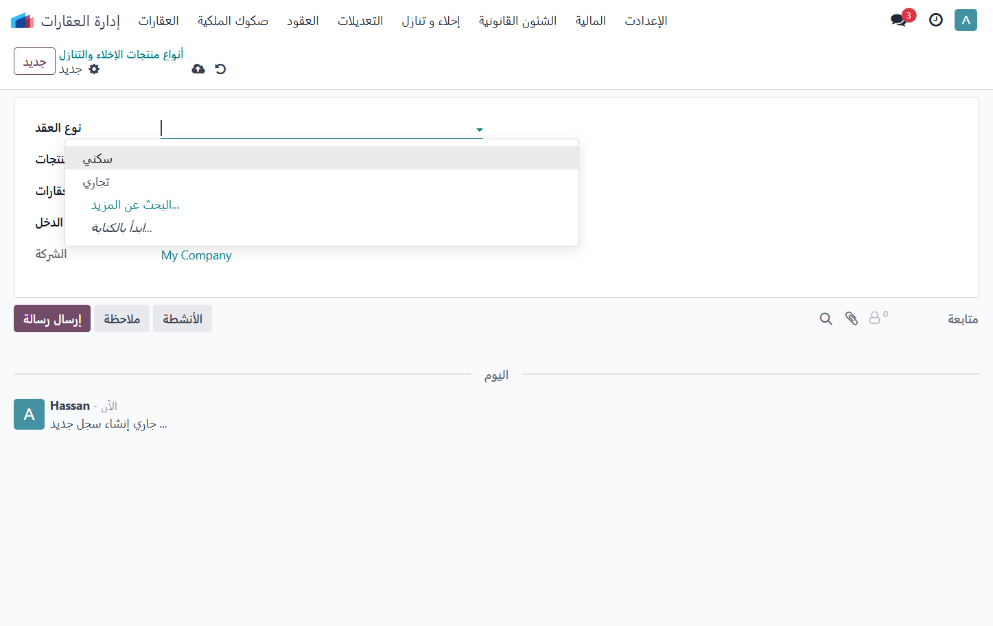The height and width of the screenshot is (626, 993).
Task: Open the الإعدادت menu
Action: pyautogui.click(x=646, y=21)
